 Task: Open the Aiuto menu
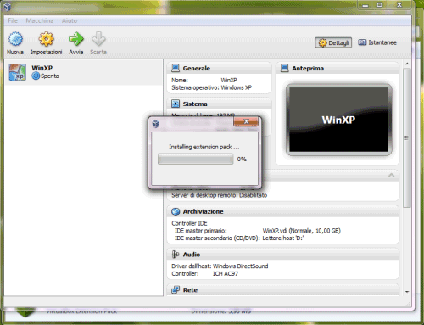pos(70,20)
